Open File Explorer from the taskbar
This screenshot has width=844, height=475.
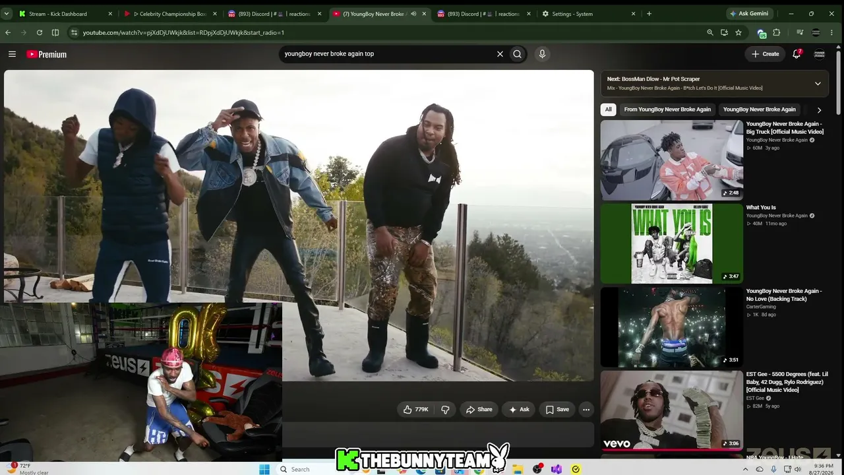click(x=518, y=469)
